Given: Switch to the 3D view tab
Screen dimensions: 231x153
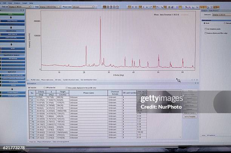Looking at the screenshot, I should (58, 80).
